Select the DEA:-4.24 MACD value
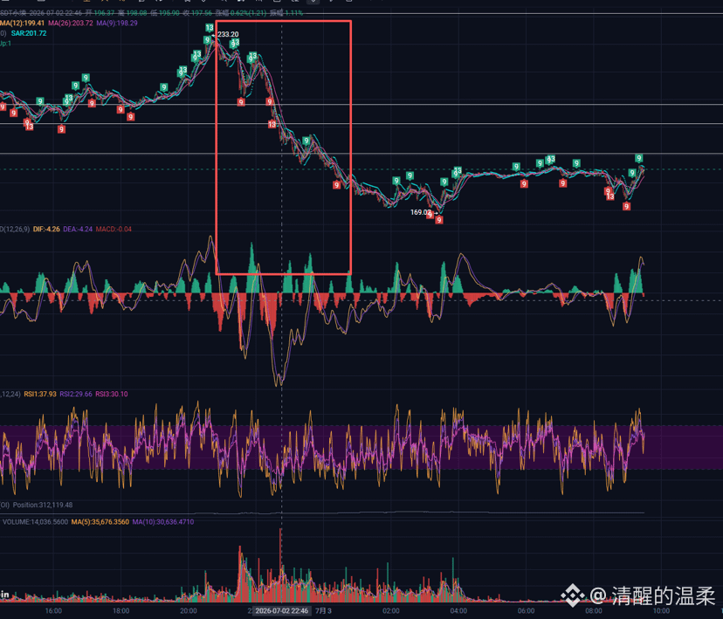 [x=78, y=229]
